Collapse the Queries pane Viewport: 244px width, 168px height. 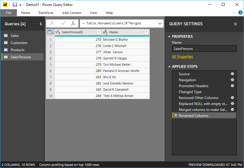(41, 24)
